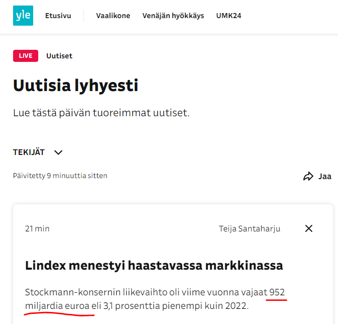338x324 pixels.
Task: Open the Vaalikone navigation item
Action: (113, 16)
